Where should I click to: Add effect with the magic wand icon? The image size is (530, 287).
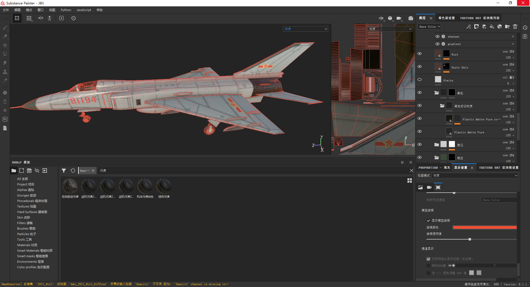click(x=469, y=27)
